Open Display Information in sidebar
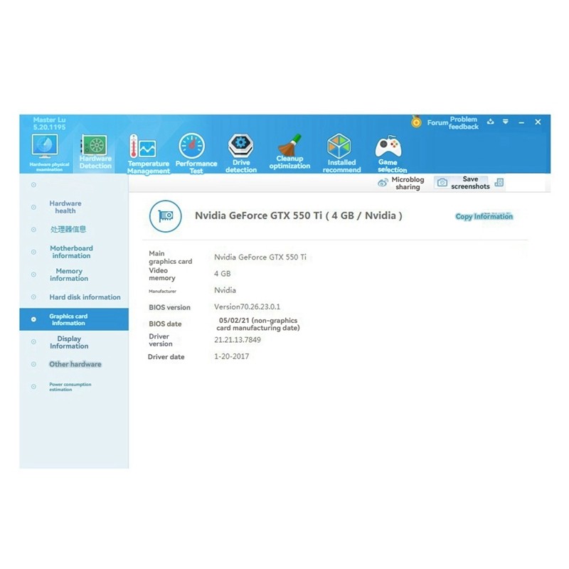The width and height of the screenshot is (569, 569). [x=69, y=342]
